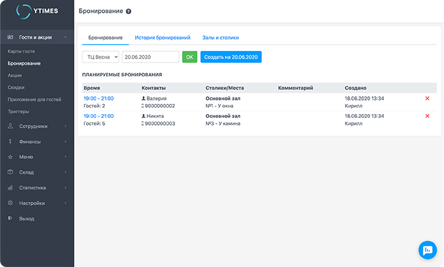Delete Валерия's booking with red cross
The image size is (444, 267).
click(427, 98)
